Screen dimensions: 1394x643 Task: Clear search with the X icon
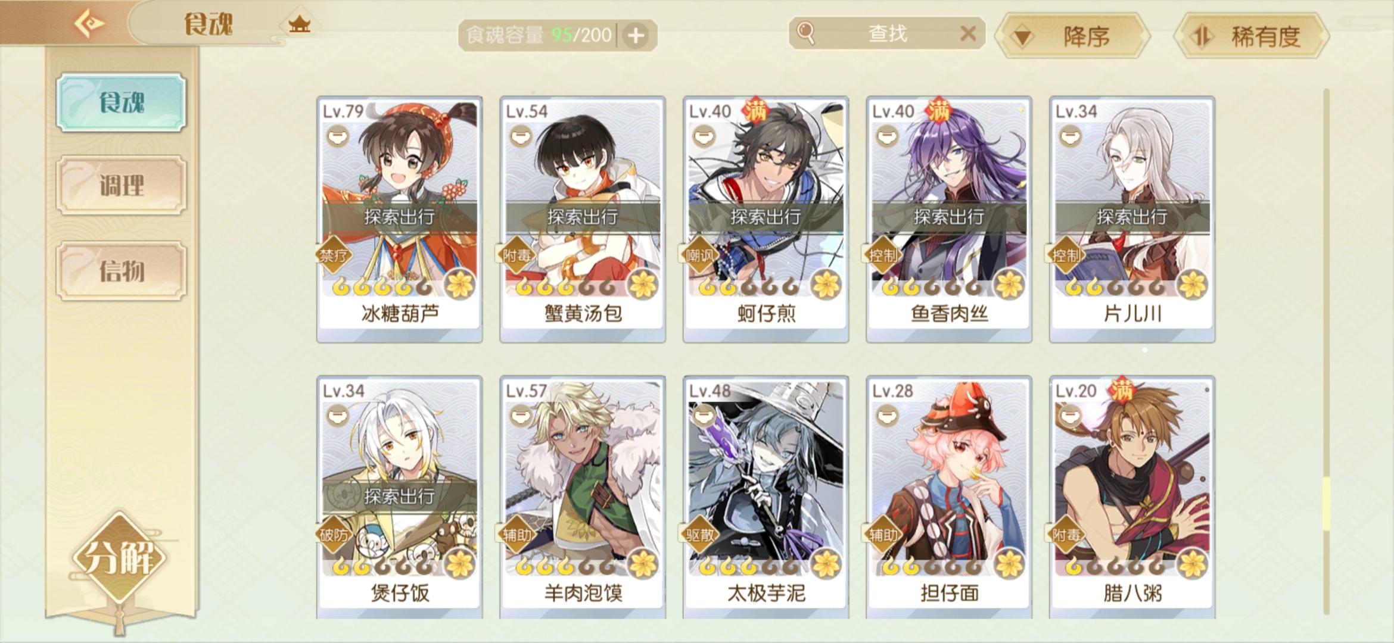click(968, 33)
